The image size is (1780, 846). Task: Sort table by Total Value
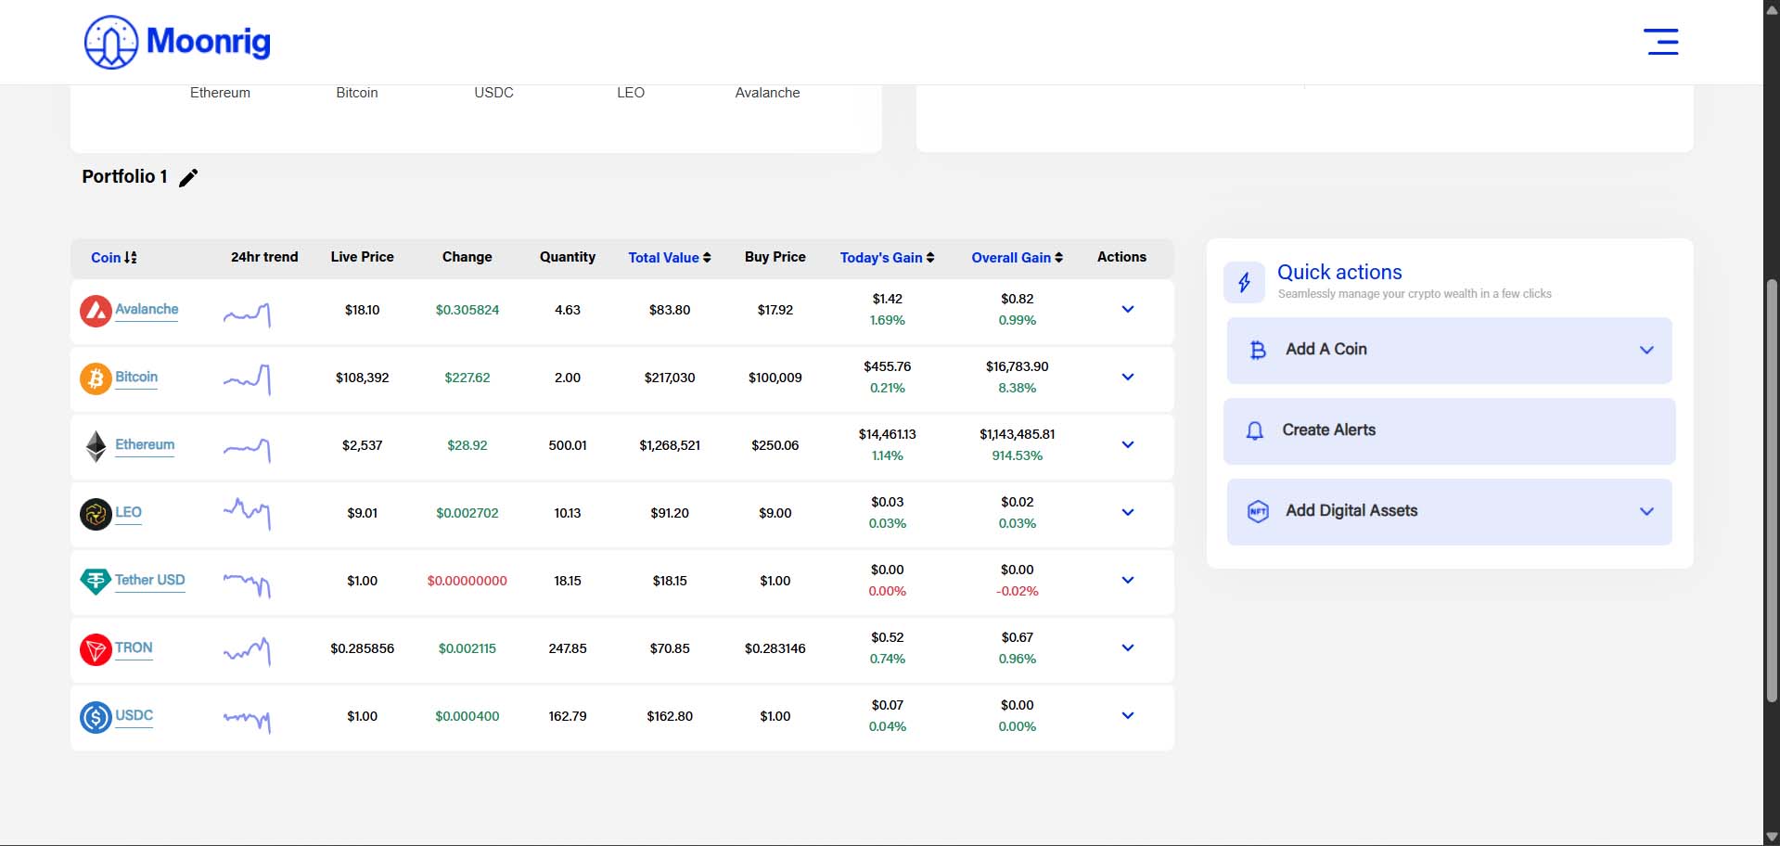click(x=670, y=258)
